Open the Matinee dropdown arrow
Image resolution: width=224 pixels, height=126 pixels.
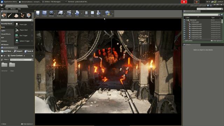tap(72, 14)
